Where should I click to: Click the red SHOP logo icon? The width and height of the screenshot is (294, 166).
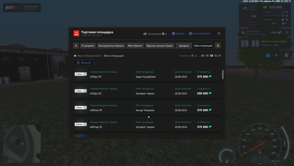point(76,34)
